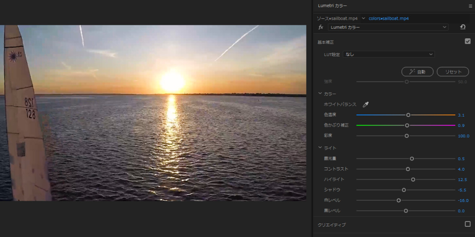Screen dimensions: 475x237
Task: Click the リセット button
Action: click(x=453, y=72)
